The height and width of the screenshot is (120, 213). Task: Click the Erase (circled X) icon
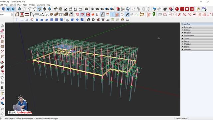click(148, 9)
